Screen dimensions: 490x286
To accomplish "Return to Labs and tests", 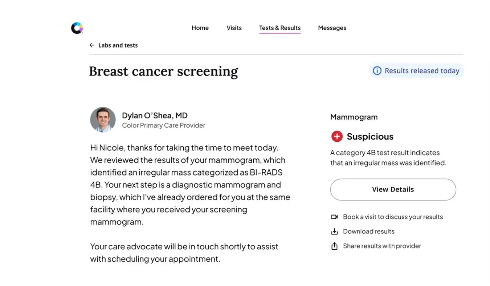I will 118,45.
